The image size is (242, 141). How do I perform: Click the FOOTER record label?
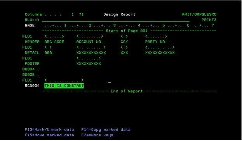tap(32, 64)
